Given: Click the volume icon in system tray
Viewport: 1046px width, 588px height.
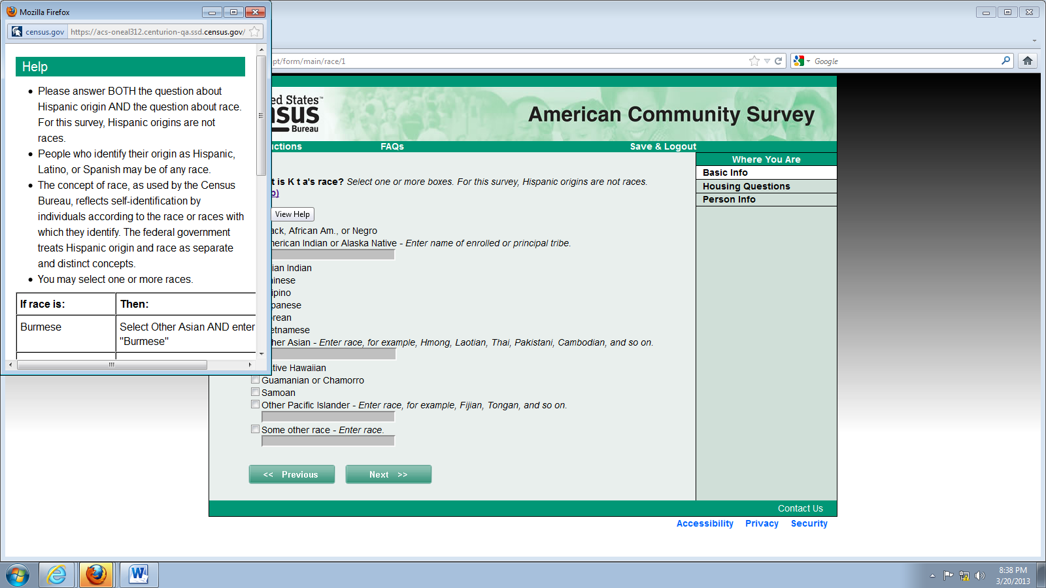Looking at the screenshot, I should click(979, 576).
